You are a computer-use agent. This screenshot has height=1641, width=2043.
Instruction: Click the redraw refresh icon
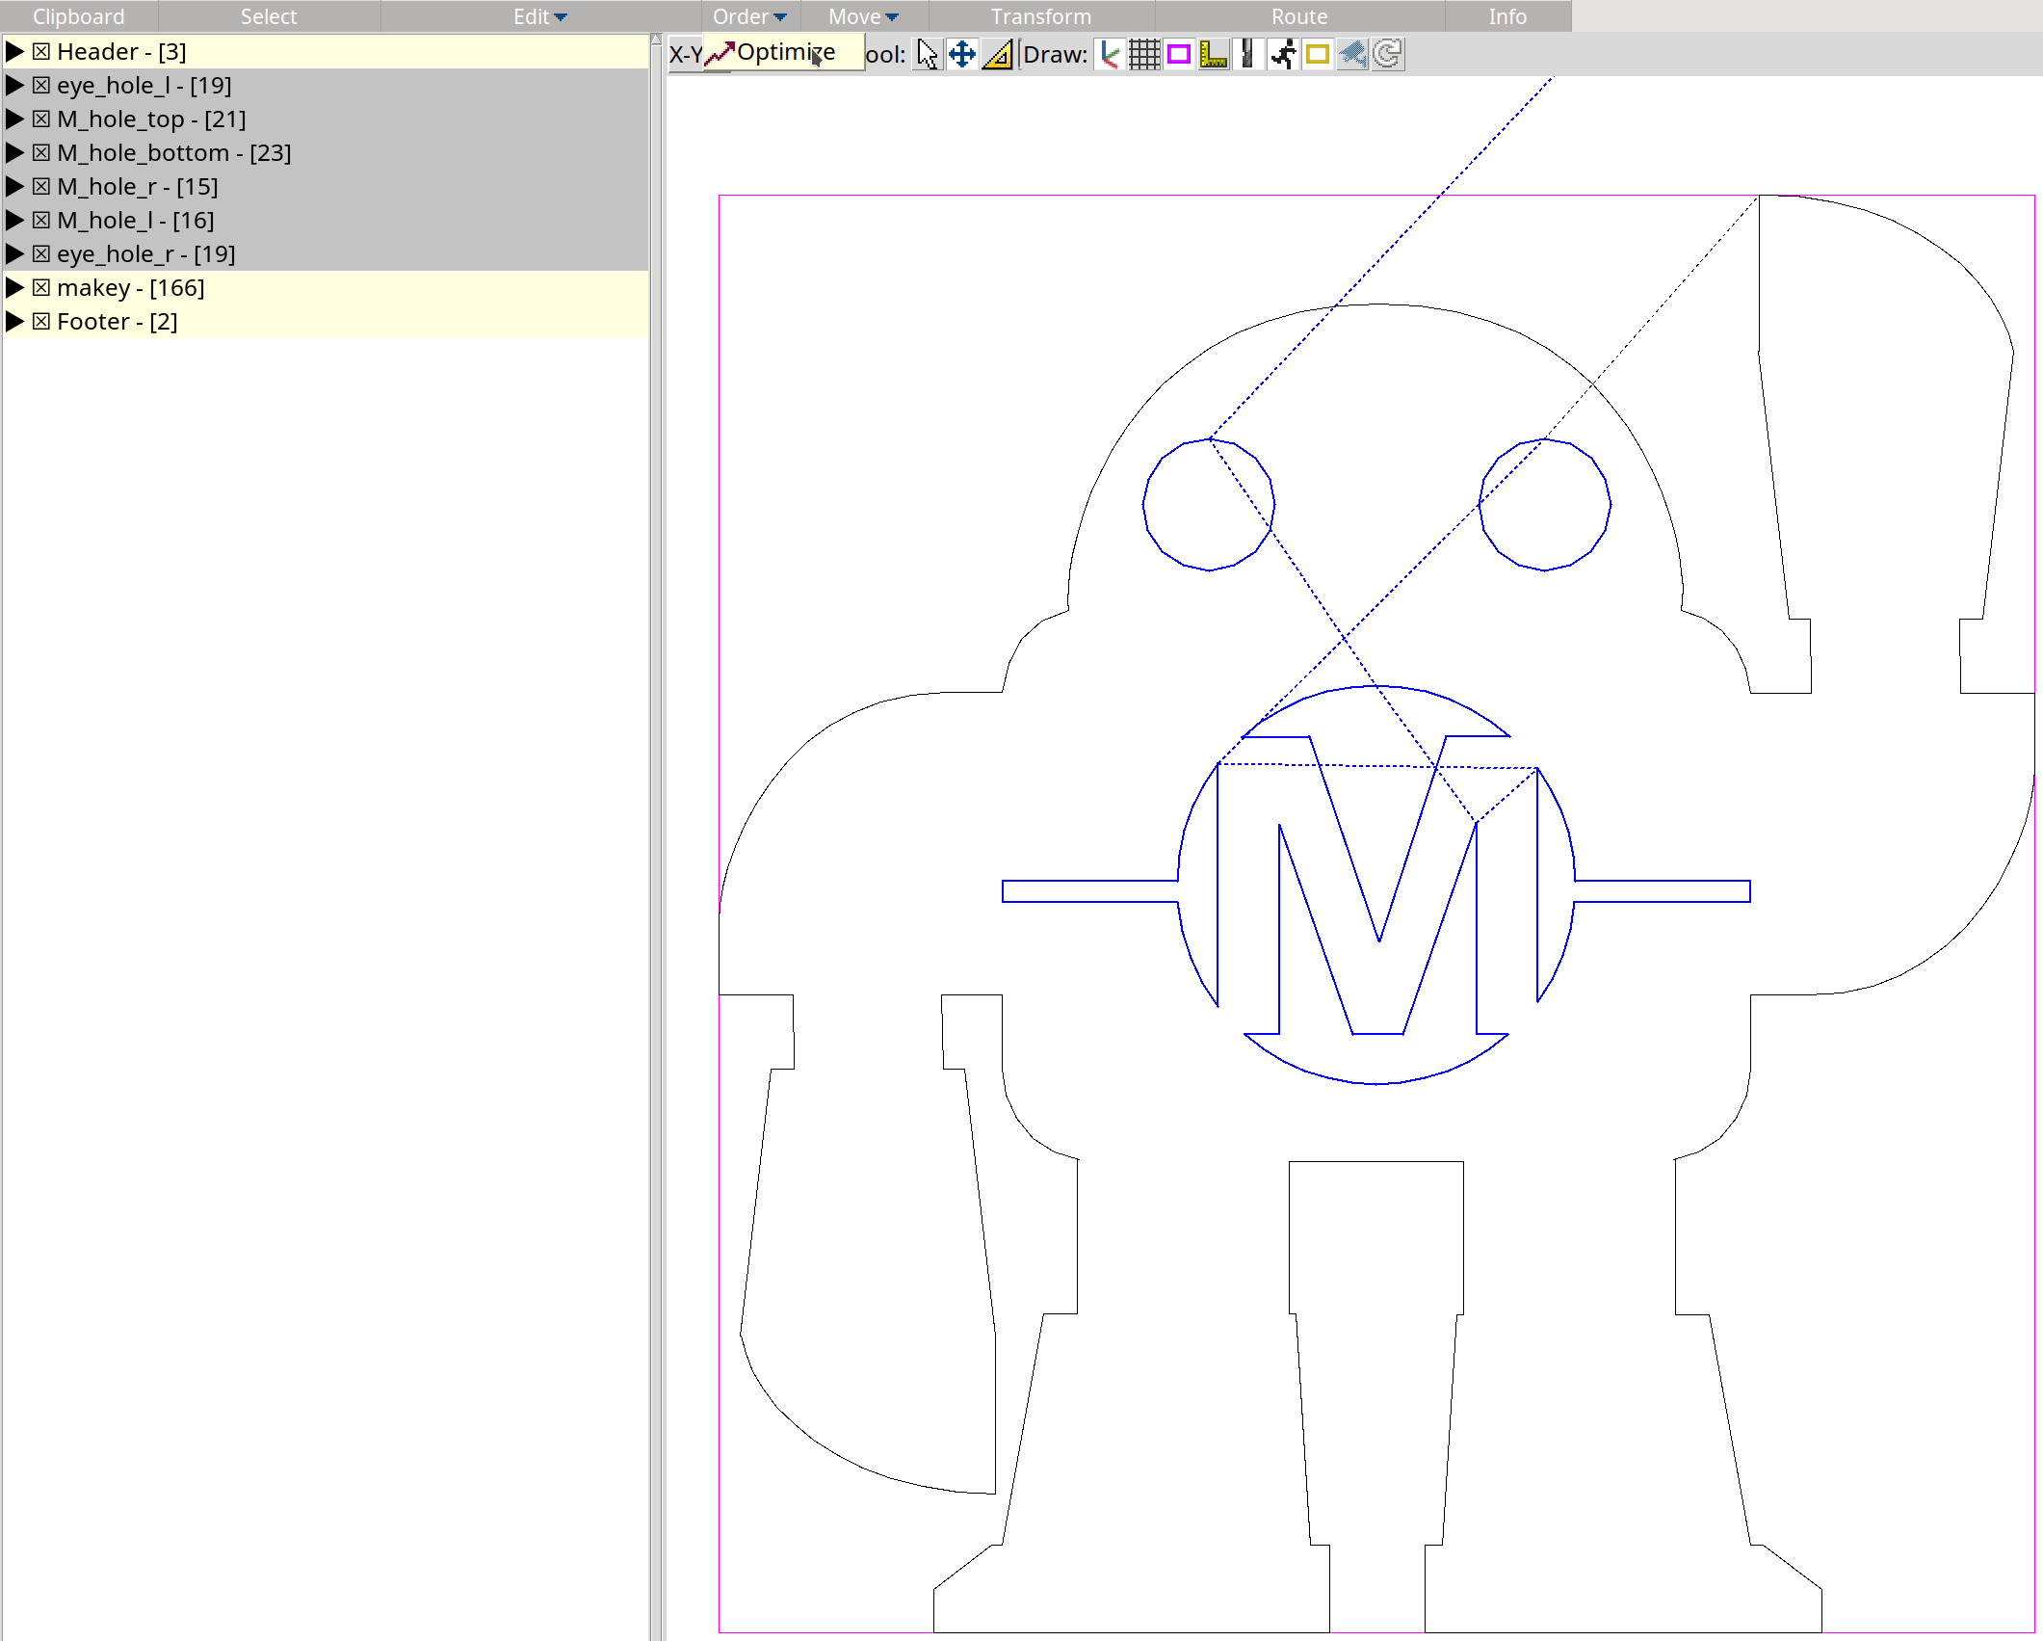1387,55
